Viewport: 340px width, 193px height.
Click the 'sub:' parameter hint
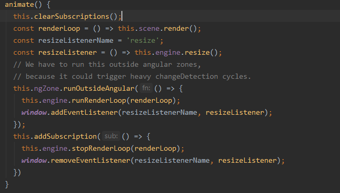(x=111, y=136)
